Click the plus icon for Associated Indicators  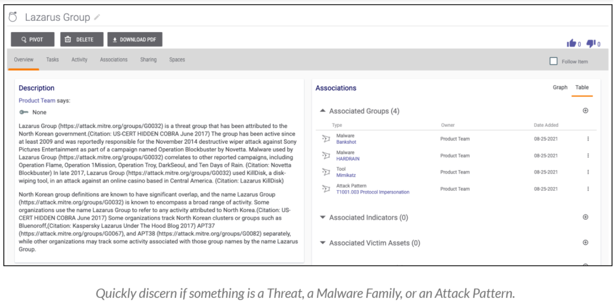pos(585,217)
